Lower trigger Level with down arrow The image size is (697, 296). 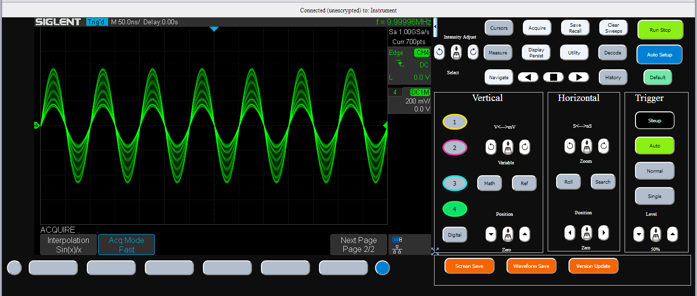pyautogui.click(x=639, y=234)
